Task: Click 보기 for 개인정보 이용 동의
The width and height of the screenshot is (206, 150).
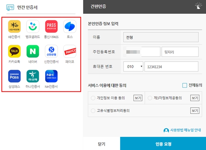Action: tap(138, 98)
